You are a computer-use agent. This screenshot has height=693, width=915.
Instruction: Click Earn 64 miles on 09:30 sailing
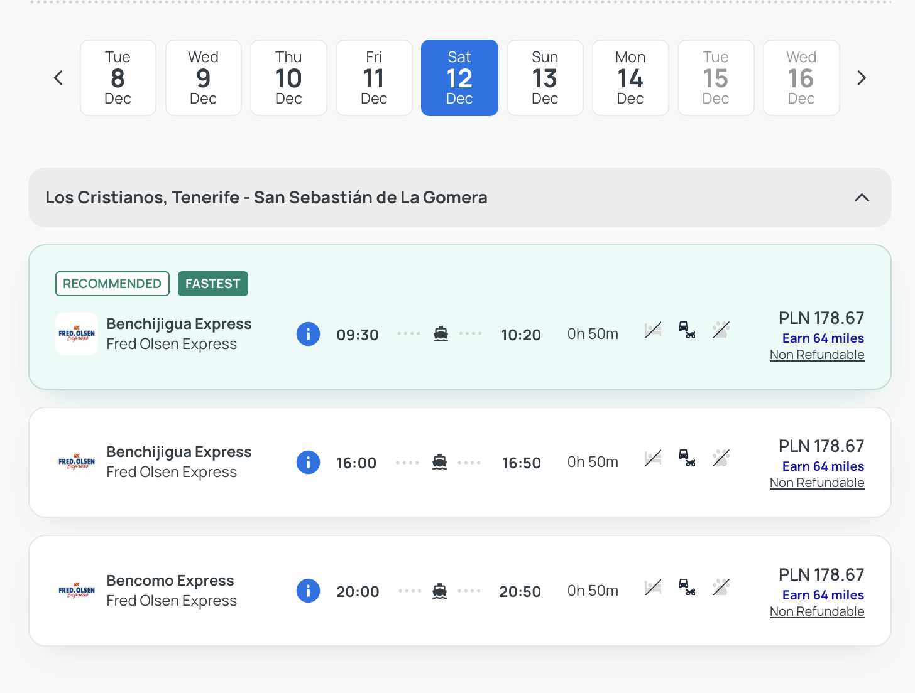coord(823,338)
